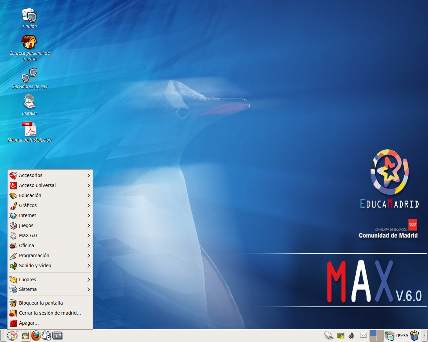Expand the Educación submenu arrow
This screenshot has height=342, width=428.
click(x=89, y=195)
